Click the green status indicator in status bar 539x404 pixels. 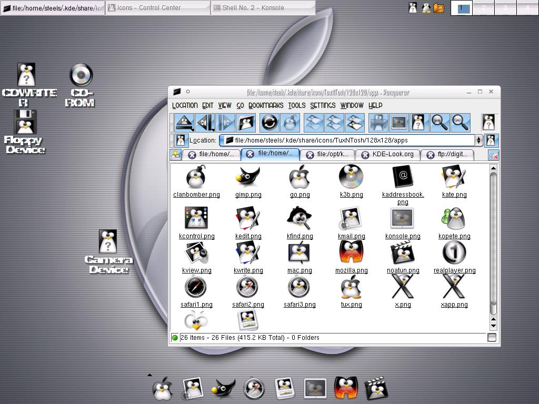pos(175,338)
